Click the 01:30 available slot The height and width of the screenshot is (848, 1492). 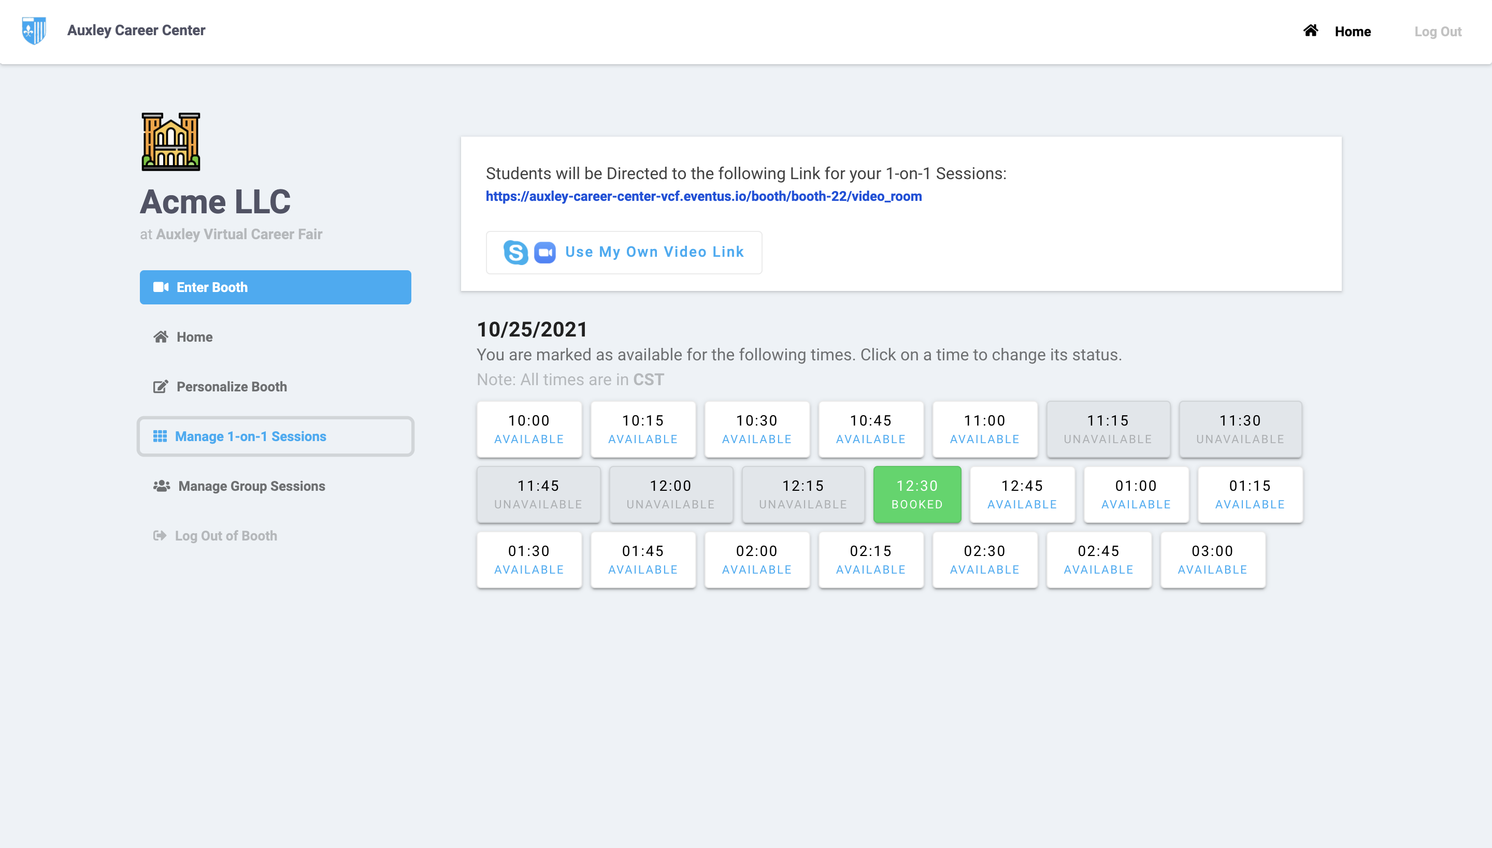[x=528, y=560]
